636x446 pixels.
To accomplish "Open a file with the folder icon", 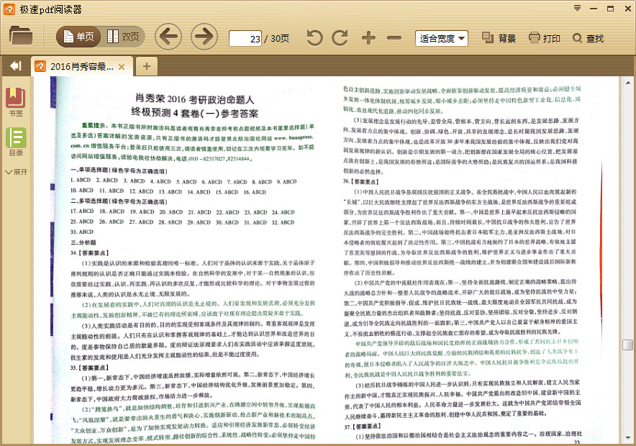I will coord(21,36).
